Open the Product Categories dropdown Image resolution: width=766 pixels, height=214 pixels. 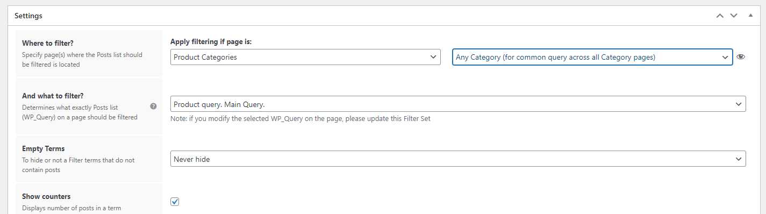click(x=305, y=57)
